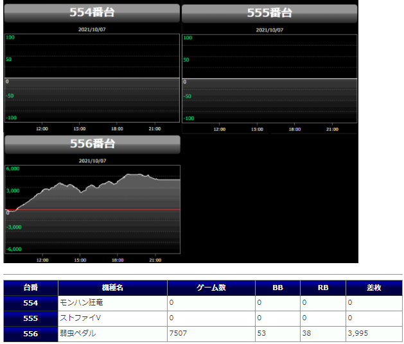404x344 pixels.
Task: Click the date 2021/10/07 above 555 graph
Action: 270,30
